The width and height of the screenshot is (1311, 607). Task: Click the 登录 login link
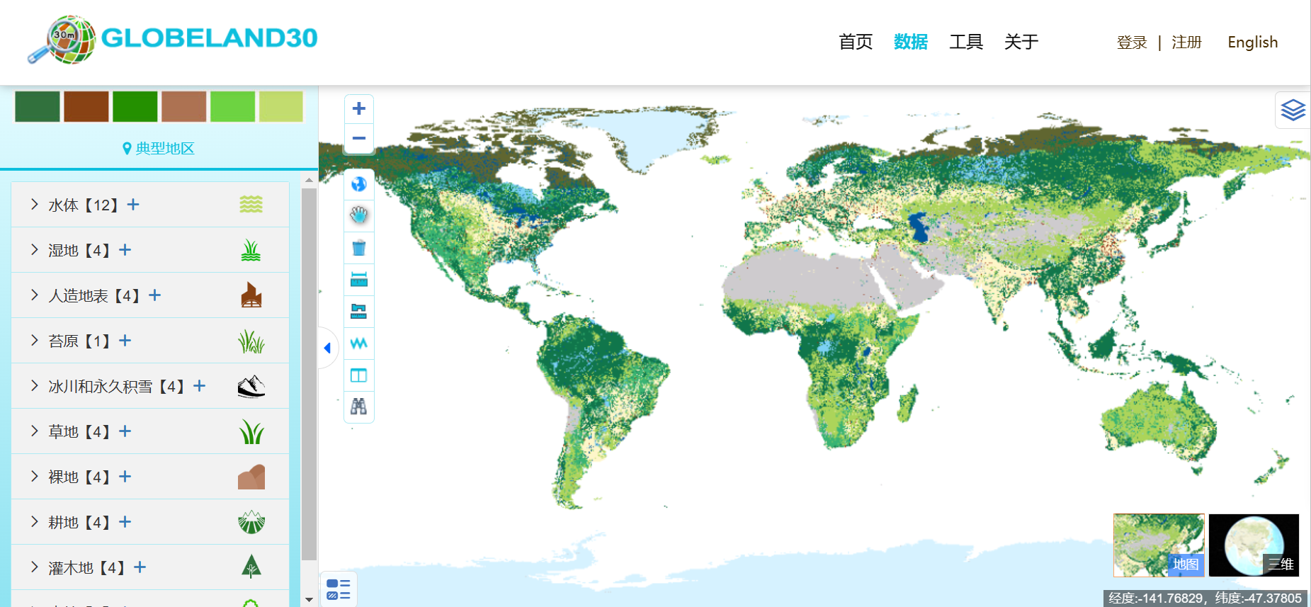[x=1131, y=42]
